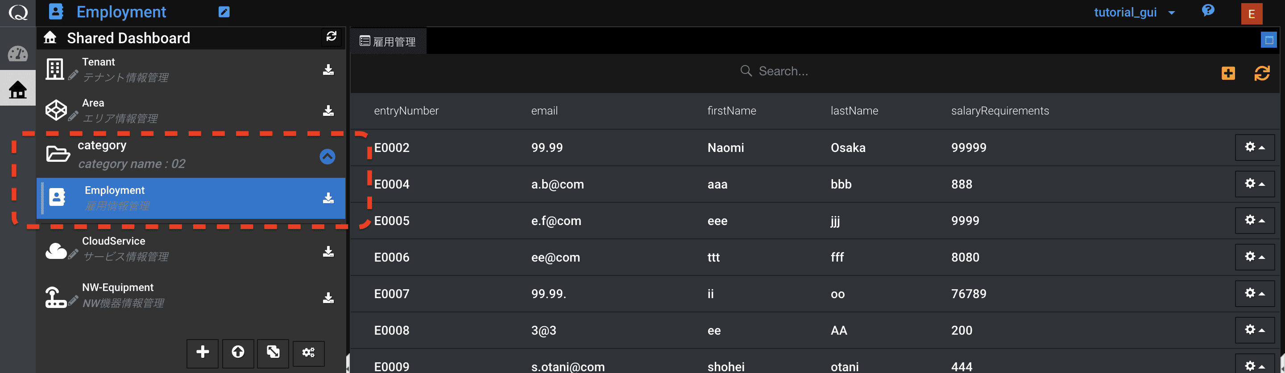Open the Area list item
Screen dimensions: 1285x373
pos(191,111)
